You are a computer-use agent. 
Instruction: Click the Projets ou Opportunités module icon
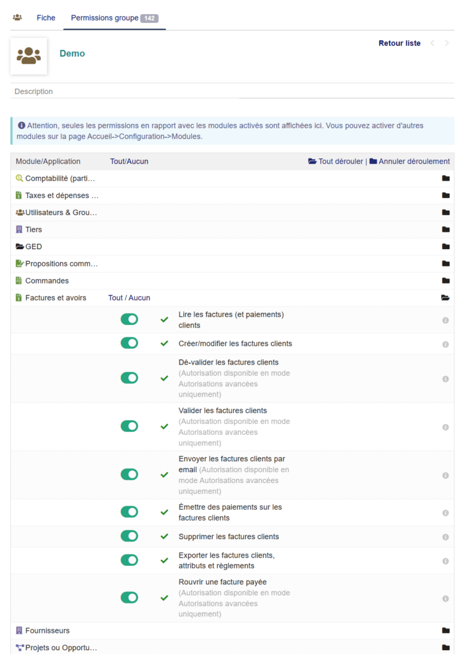[20, 648]
